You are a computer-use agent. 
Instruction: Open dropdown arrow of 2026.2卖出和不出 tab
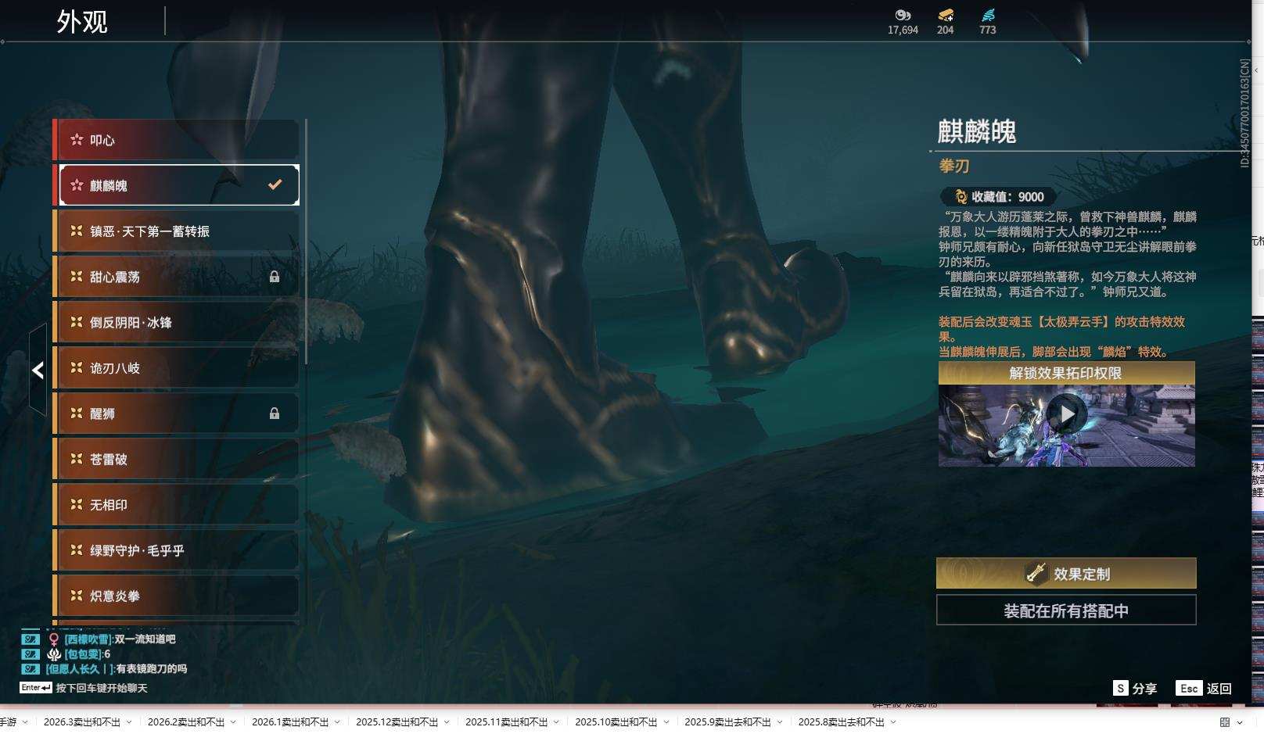click(x=233, y=722)
